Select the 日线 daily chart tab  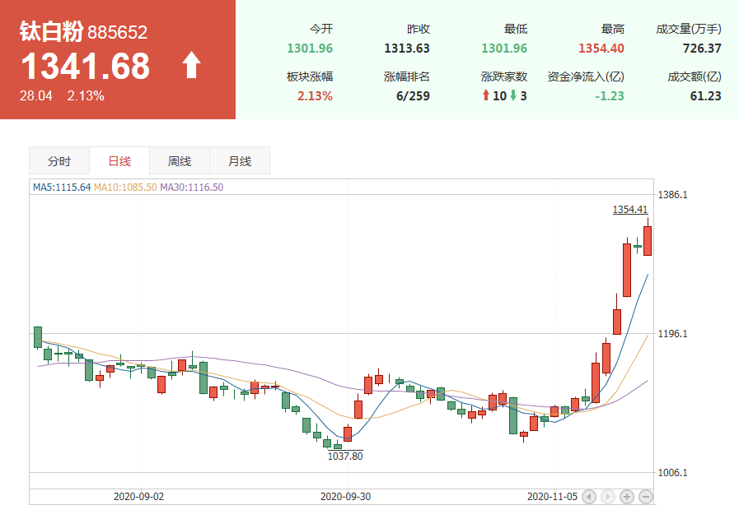(119, 161)
